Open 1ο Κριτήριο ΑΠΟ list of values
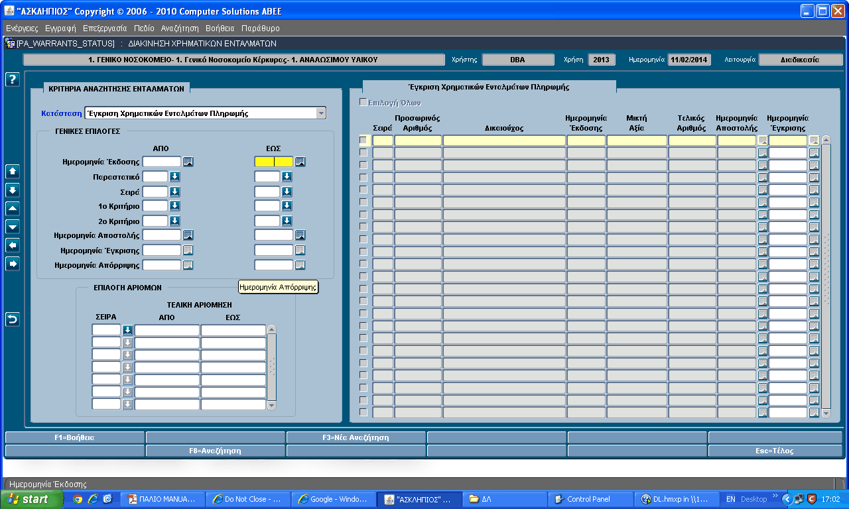The image size is (849, 509). tap(174, 206)
